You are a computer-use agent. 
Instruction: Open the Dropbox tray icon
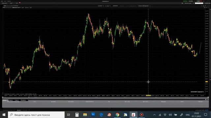(x=165, y=115)
